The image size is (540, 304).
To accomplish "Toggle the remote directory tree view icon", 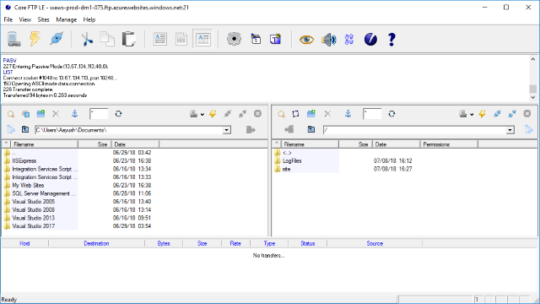I will pos(529,130).
